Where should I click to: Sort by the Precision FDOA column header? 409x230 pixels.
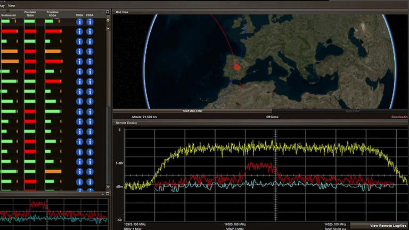[52, 14]
